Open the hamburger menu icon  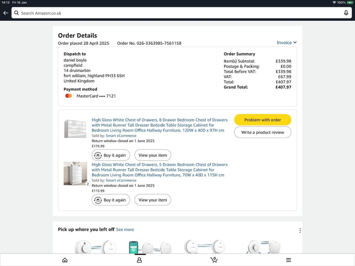(288, 260)
